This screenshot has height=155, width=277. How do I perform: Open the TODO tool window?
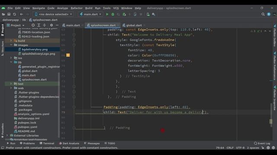(110, 143)
